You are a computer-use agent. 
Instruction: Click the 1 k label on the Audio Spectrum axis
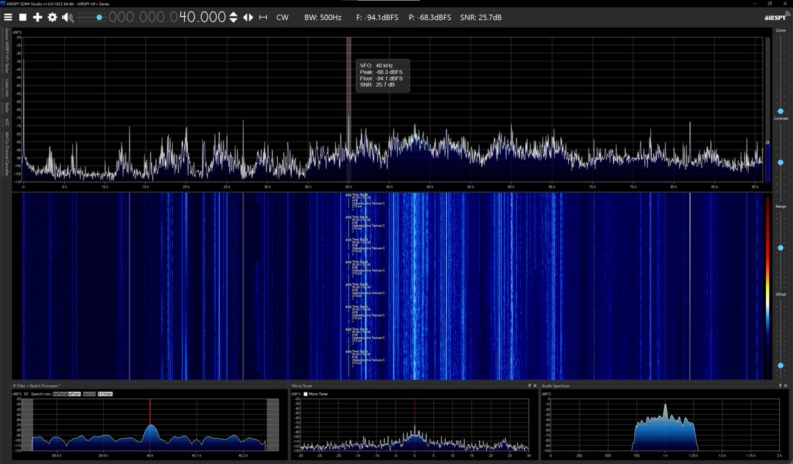pyautogui.click(x=665, y=455)
